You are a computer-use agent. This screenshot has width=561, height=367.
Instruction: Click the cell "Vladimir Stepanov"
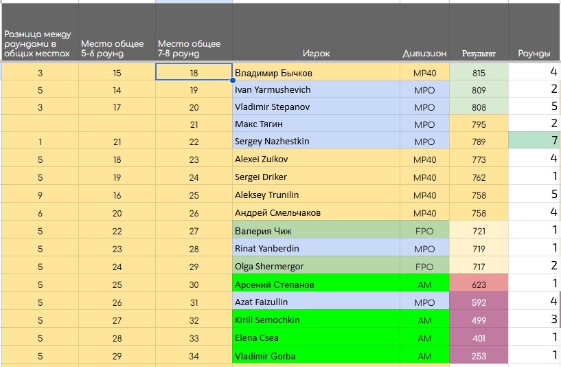316,107
